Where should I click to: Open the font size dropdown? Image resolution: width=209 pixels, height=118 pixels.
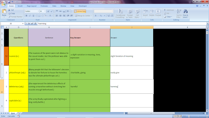click(45, 11)
